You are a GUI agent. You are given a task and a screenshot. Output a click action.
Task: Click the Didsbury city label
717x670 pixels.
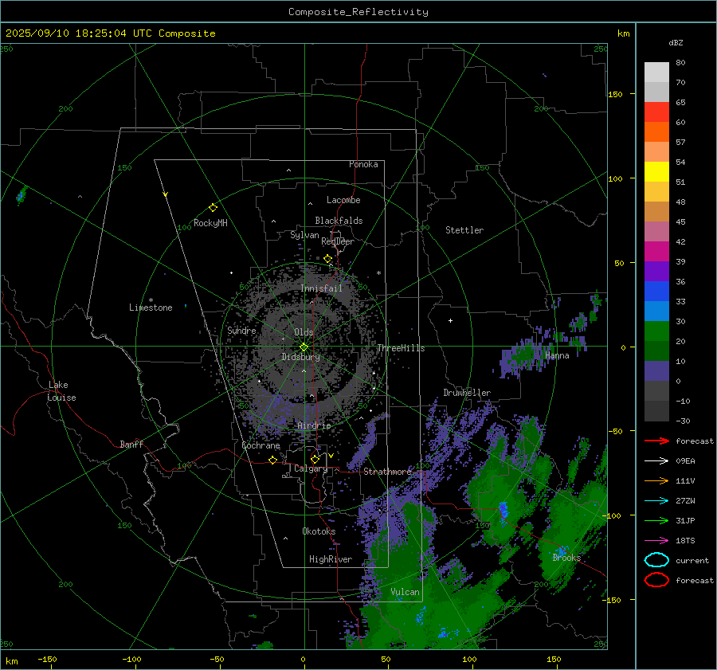300,357
